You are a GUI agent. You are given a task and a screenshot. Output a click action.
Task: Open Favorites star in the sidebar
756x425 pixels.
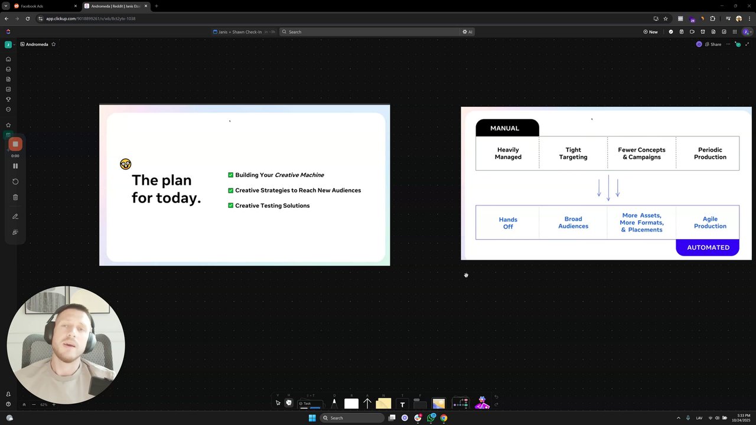8,125
